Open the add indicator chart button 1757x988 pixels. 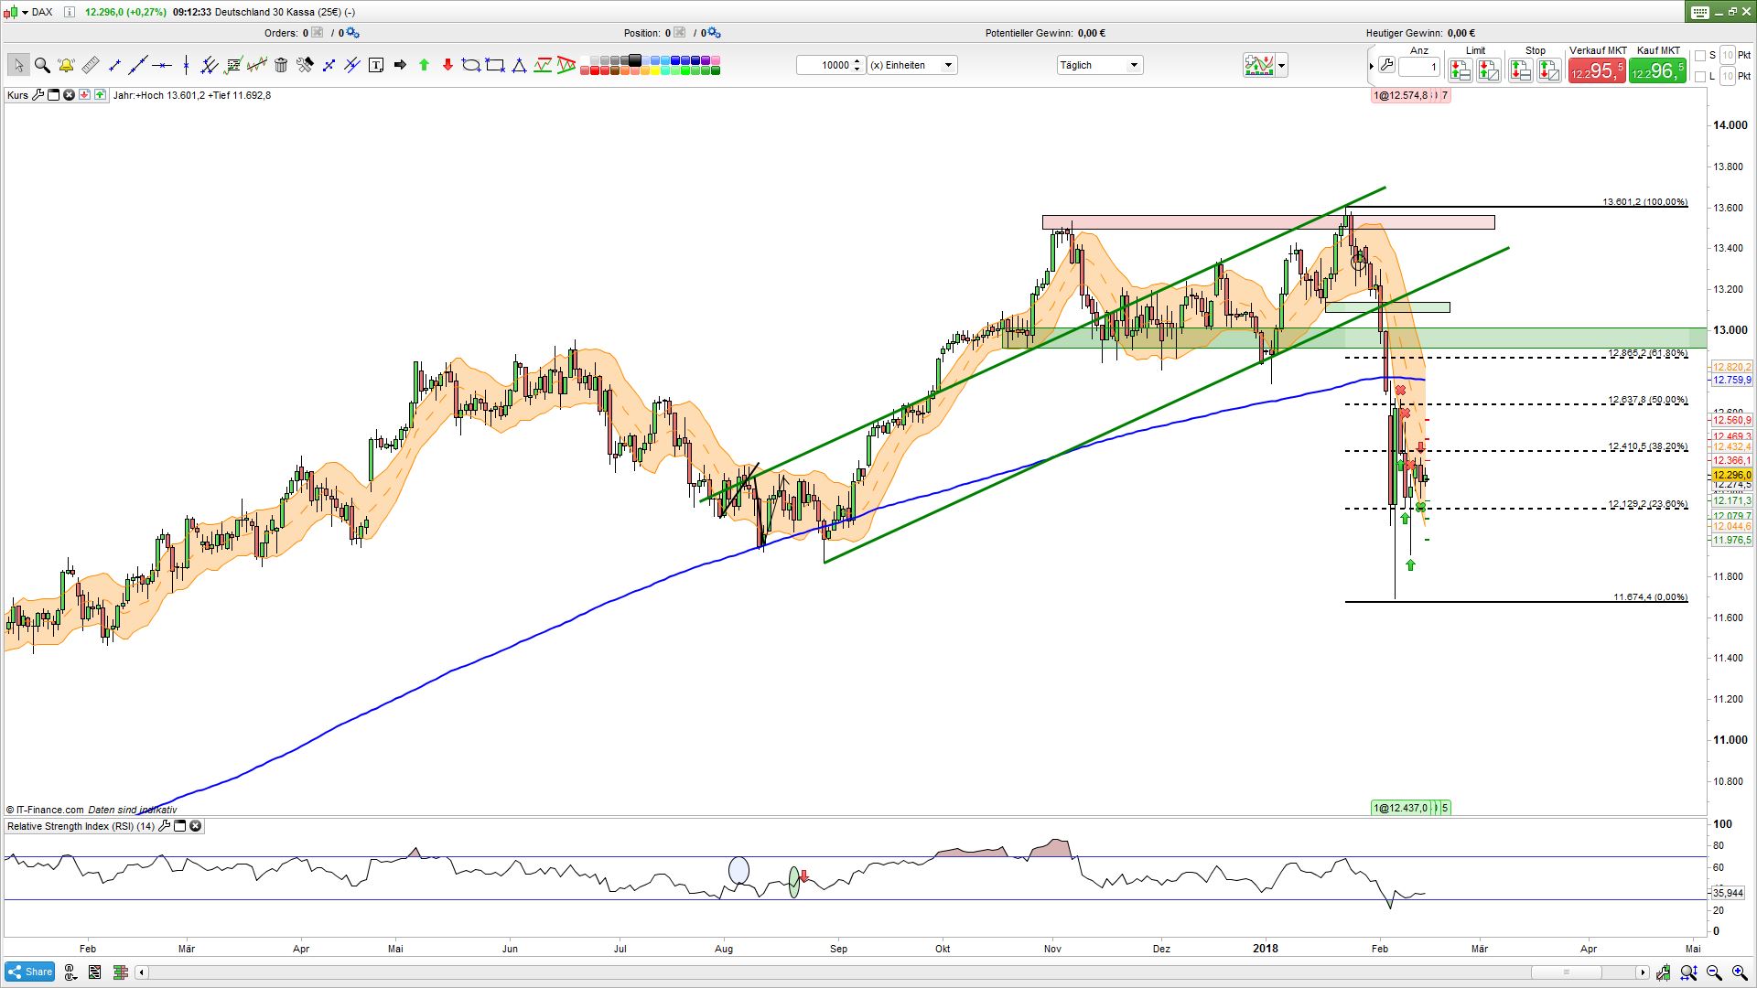tap(1259, 65)
